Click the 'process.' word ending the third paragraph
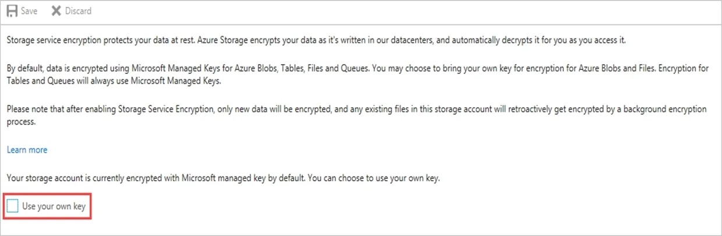722x236 pixels. [21, 122]
